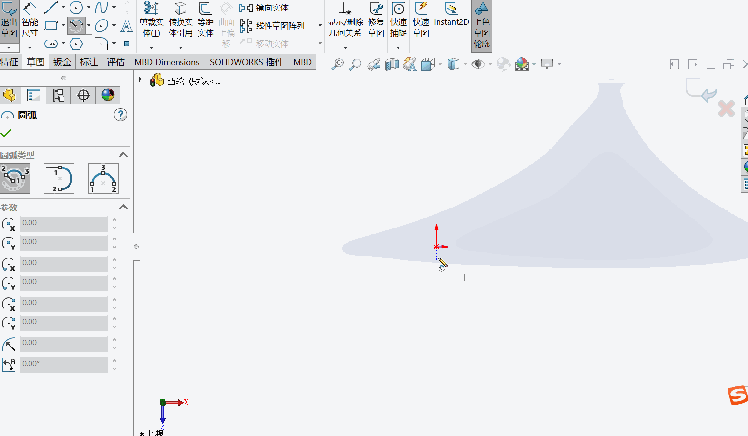Switch to the 草图 (Sketch) tab
This screenshot has height=436, width=748.
click(36, 62)
